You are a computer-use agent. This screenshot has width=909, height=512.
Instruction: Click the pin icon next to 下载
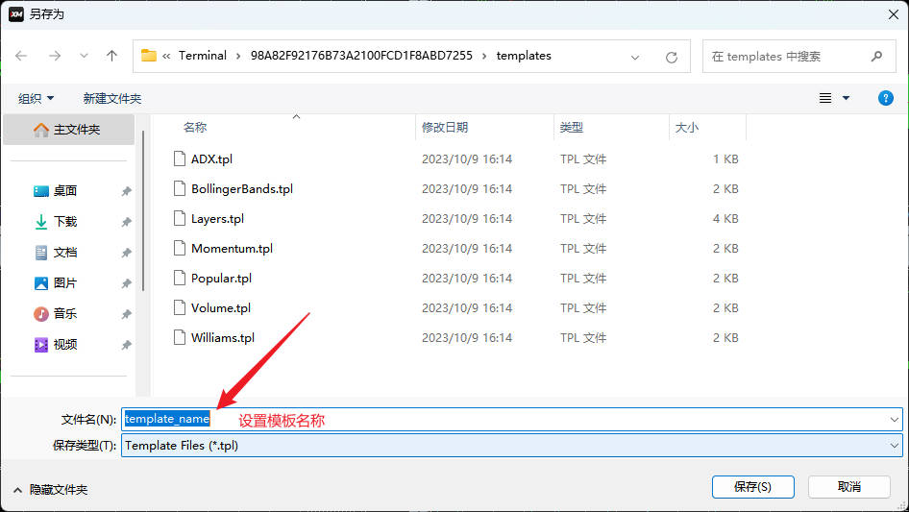(x=126, y=222)
